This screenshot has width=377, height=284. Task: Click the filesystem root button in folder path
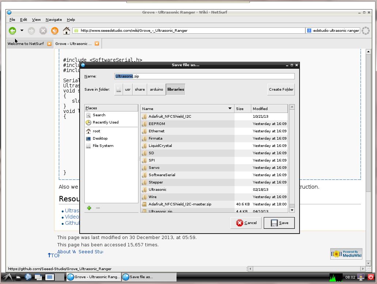coord(118,90)
